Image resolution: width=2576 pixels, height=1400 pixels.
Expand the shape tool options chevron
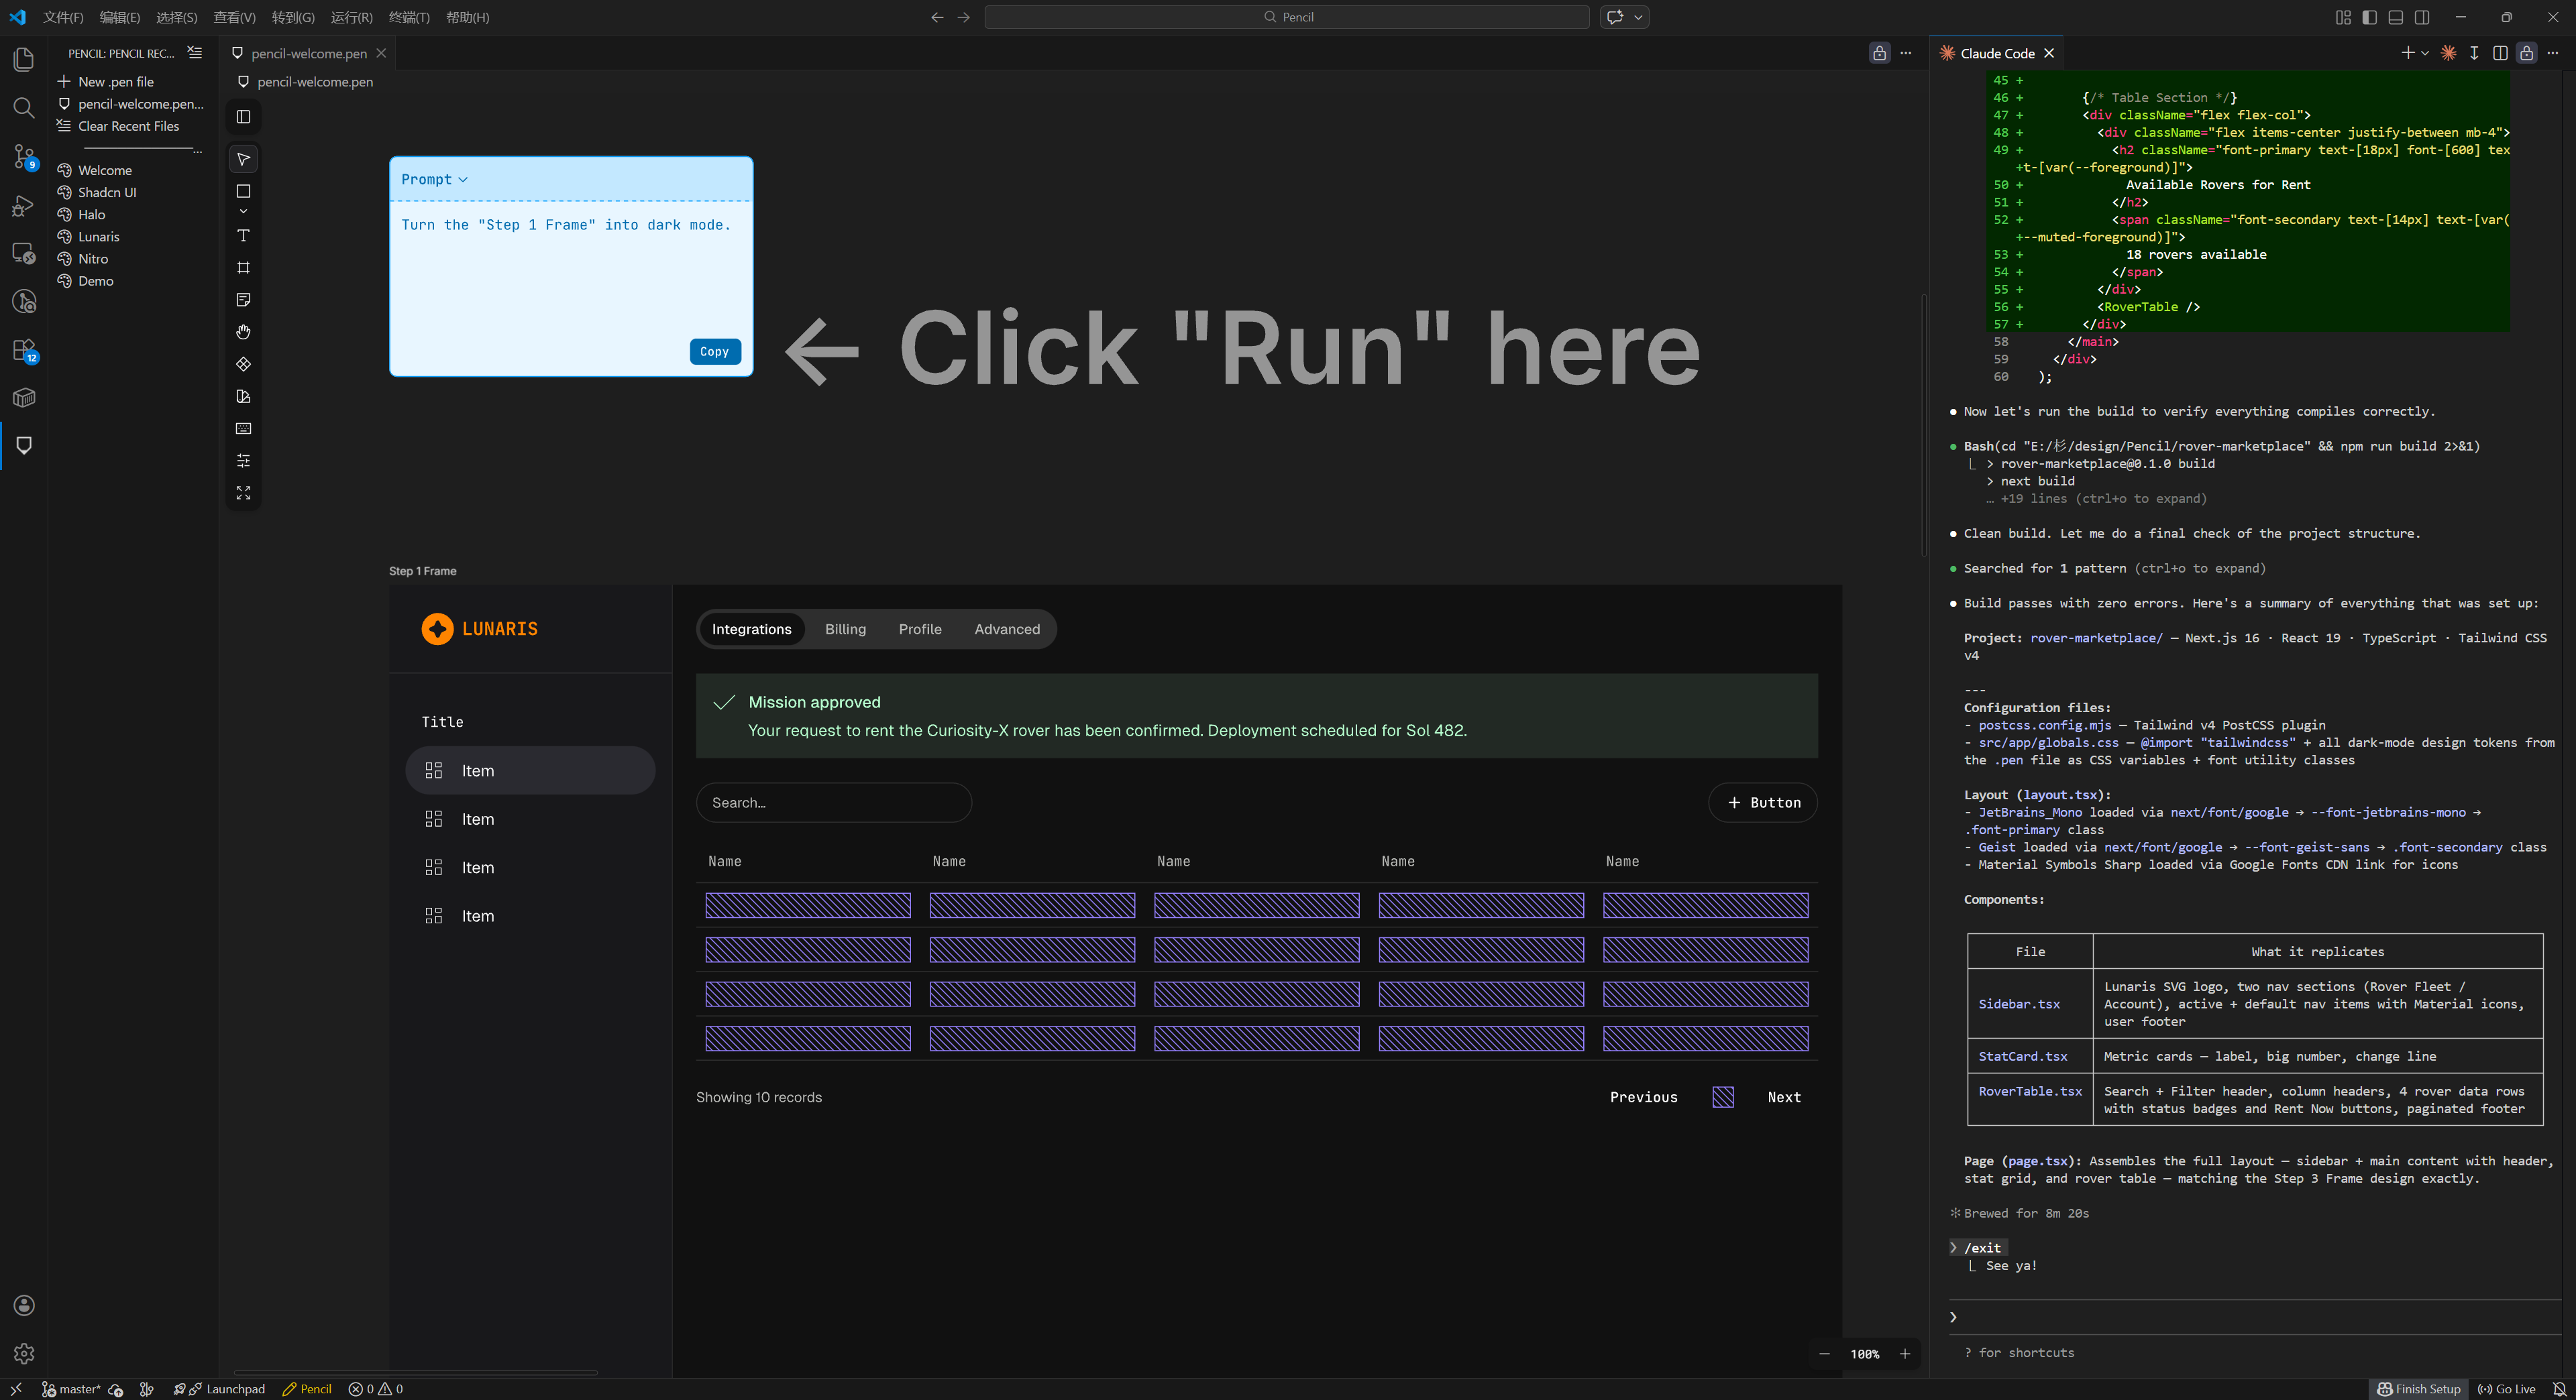[x=243, y=212]
